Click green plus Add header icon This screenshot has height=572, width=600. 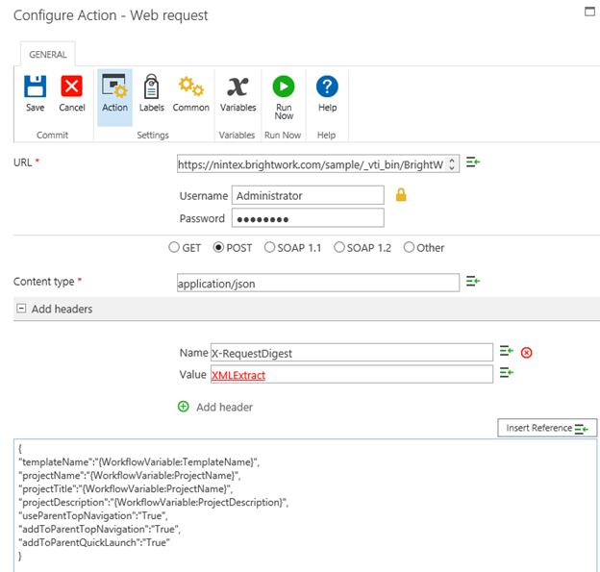(184, 407)
